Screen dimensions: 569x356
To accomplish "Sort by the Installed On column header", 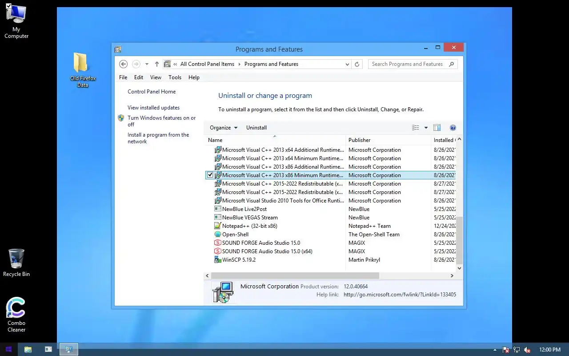I will pyautogui.click(x=444, y=140).
